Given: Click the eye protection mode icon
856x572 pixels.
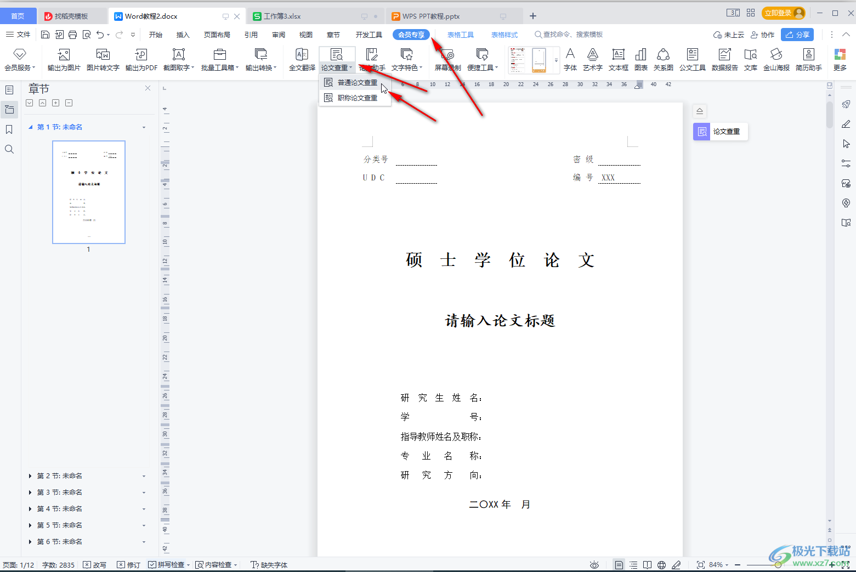Looking at the screenshot, I should click(x=594, y=565).
